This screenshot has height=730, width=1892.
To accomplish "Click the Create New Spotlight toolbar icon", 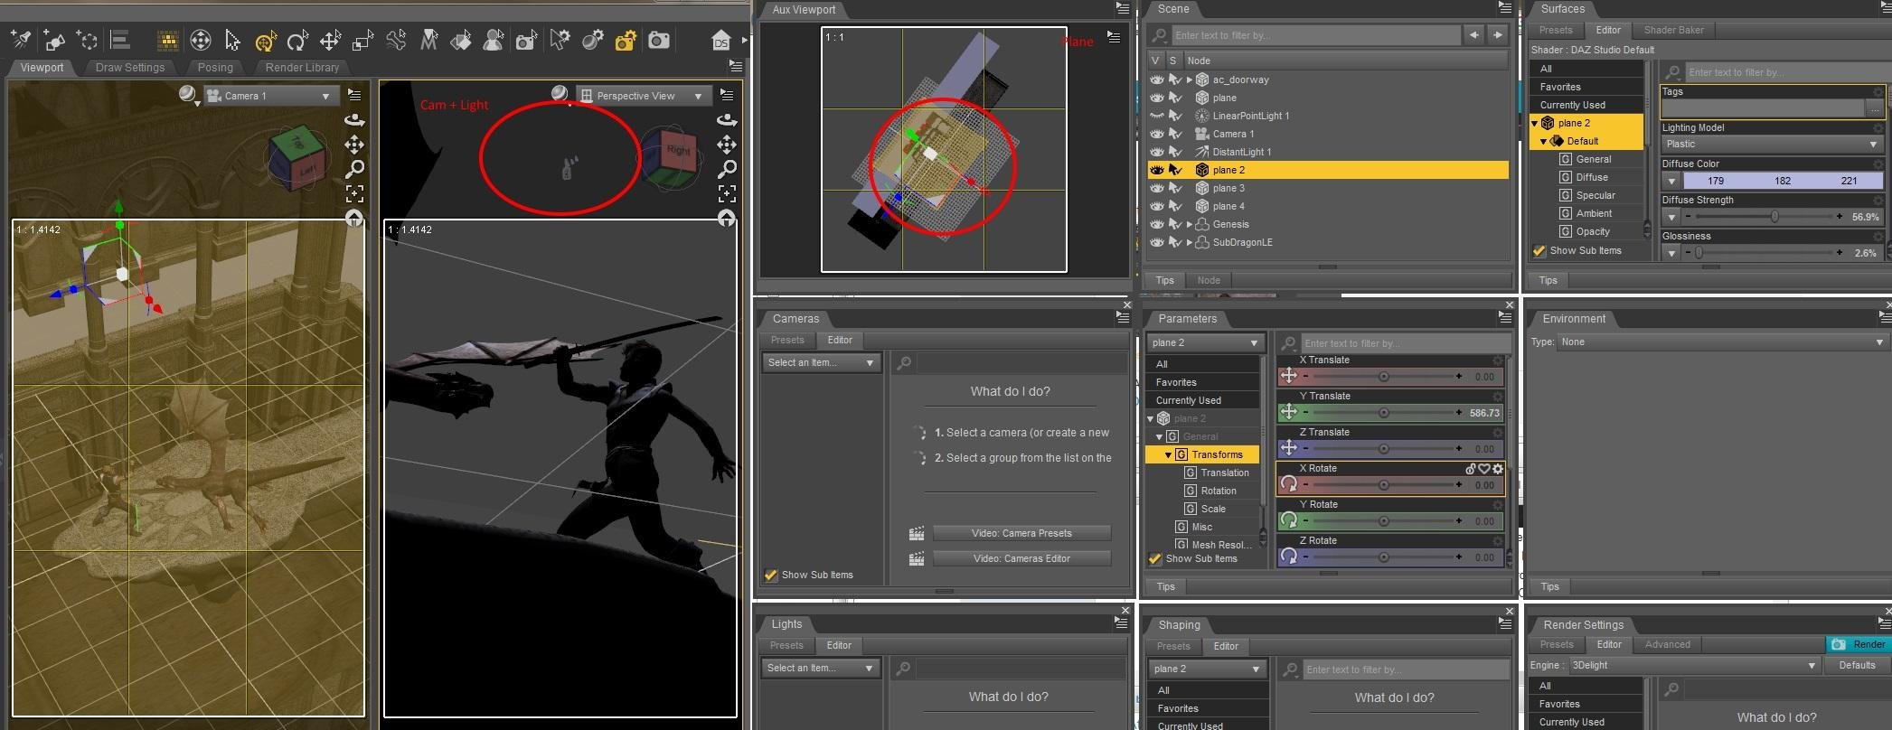I will (x=21, y=40).
